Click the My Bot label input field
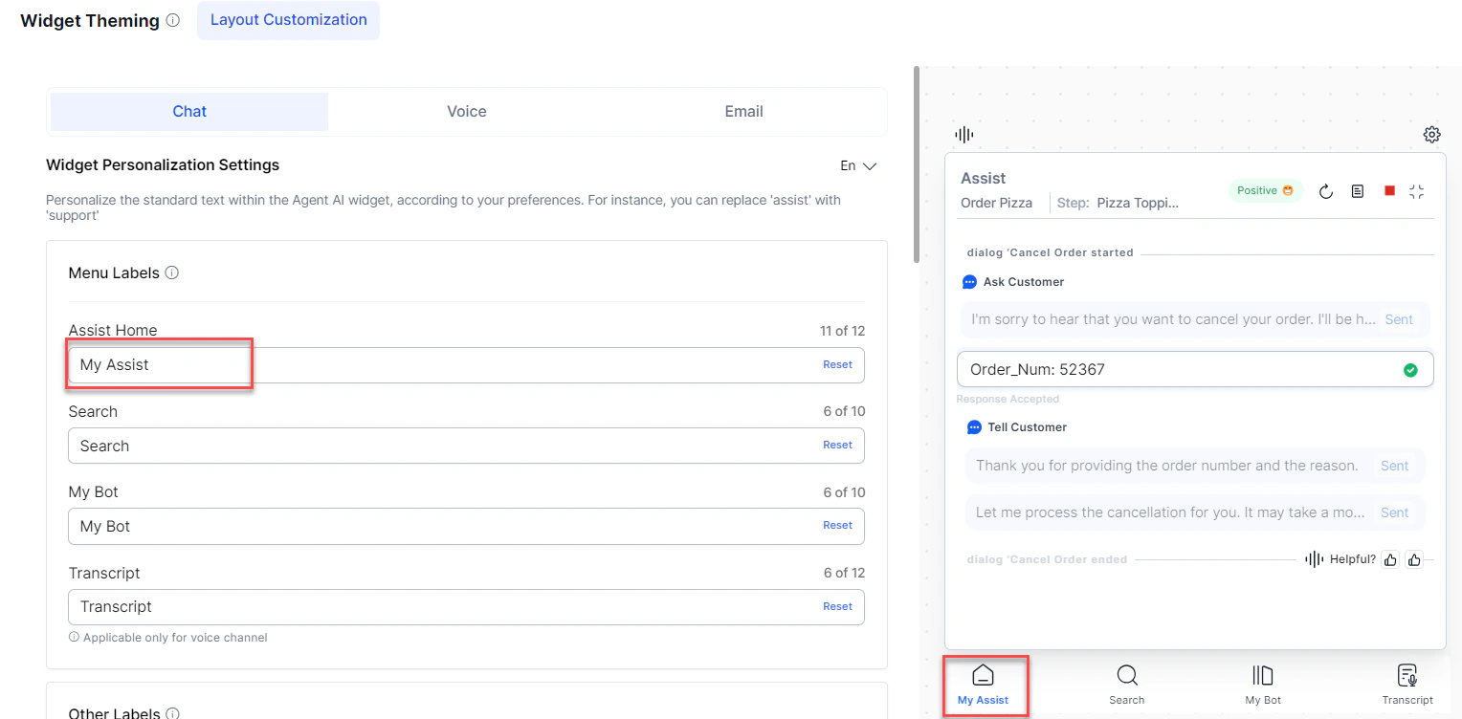Image resolution: width=1462 pixels, height=719 pixels. [x=466, y=526]
